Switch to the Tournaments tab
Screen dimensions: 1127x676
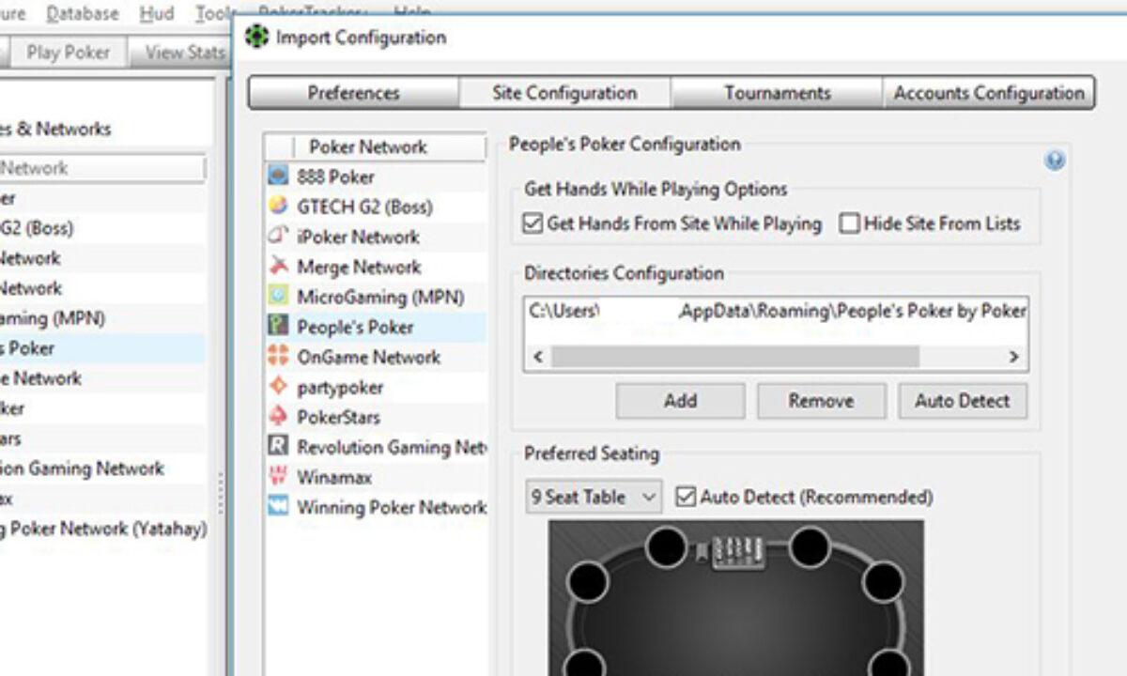pyautogui.click(x=777, y=93)
